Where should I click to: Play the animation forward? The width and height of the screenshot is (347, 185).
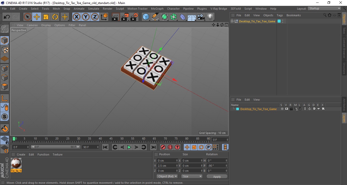point(129,147)
